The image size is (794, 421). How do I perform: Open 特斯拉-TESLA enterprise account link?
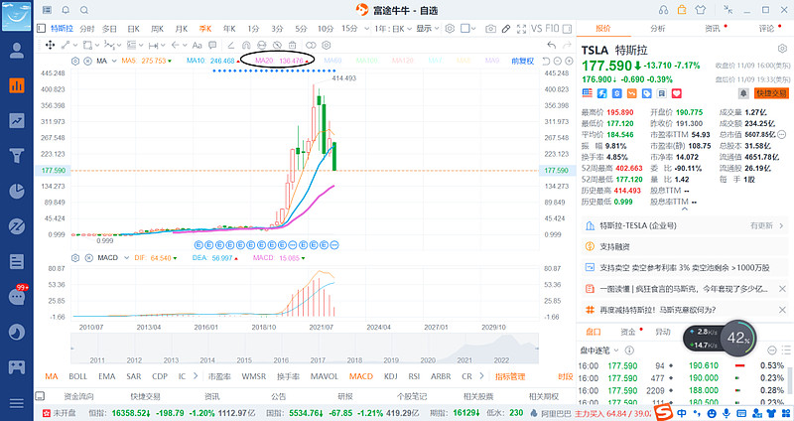pos(684,225)
